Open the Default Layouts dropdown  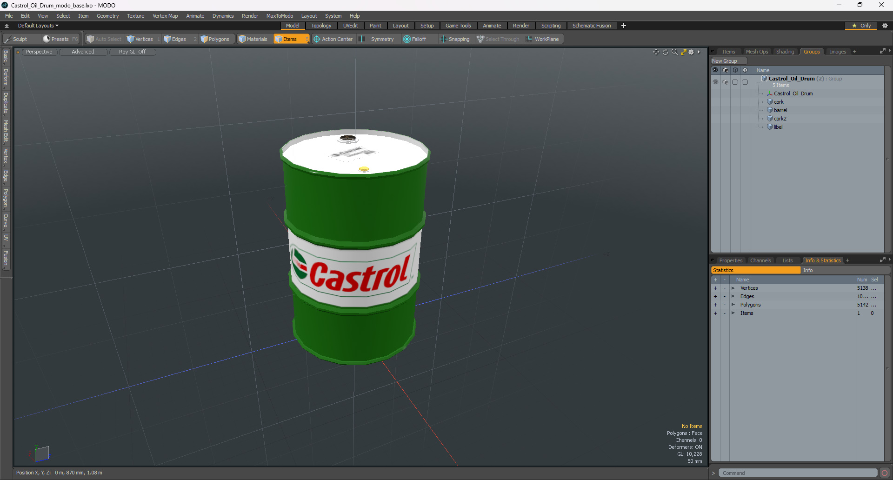tap(38, 26)
